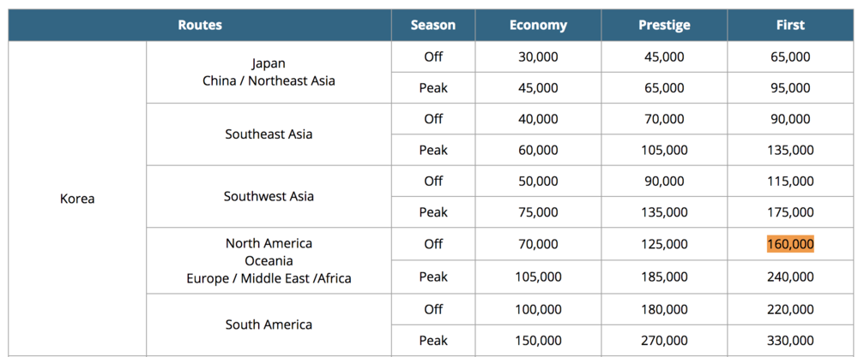This screenshot has height=357, width=858.
Task: Select the Prestige column header
Action: 664,25
